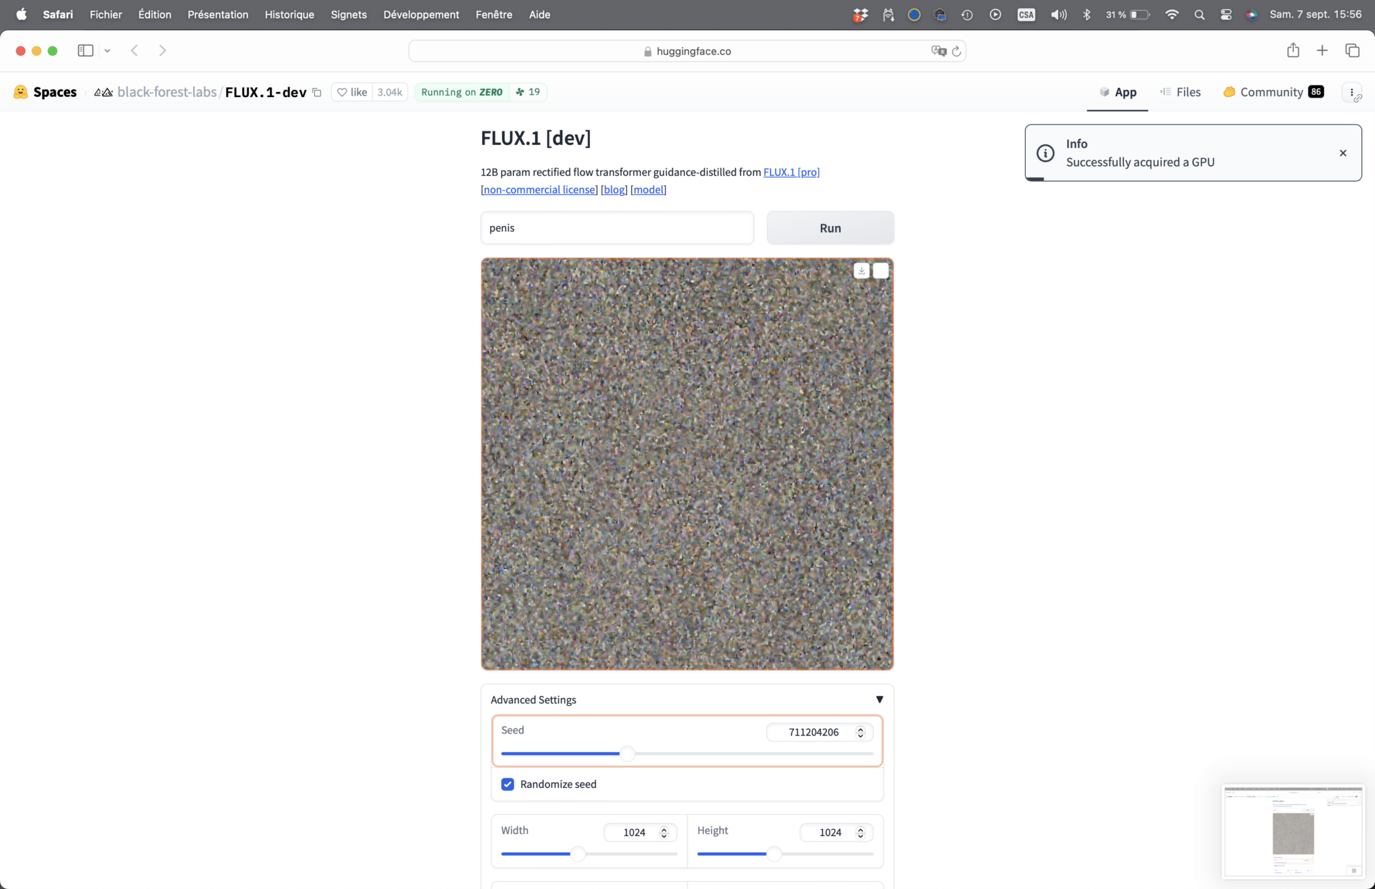Screen dimensions: 1375x889
Task: Click the Safari share icon
Action: pos(1292,51)
